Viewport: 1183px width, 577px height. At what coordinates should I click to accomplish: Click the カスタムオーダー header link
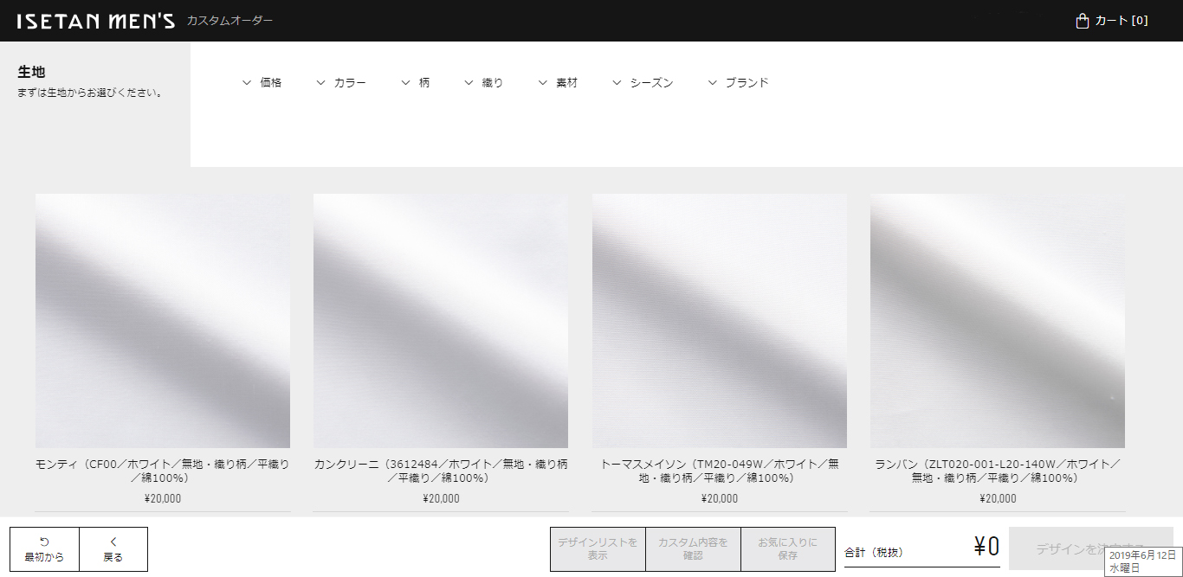click(229, 21)
